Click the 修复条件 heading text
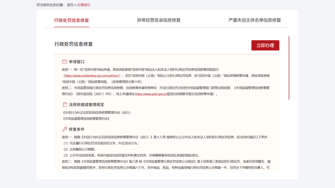Viewport: 335px width, 188px height. 77,129
